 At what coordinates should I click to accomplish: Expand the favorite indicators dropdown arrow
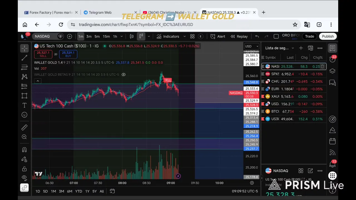184,36
